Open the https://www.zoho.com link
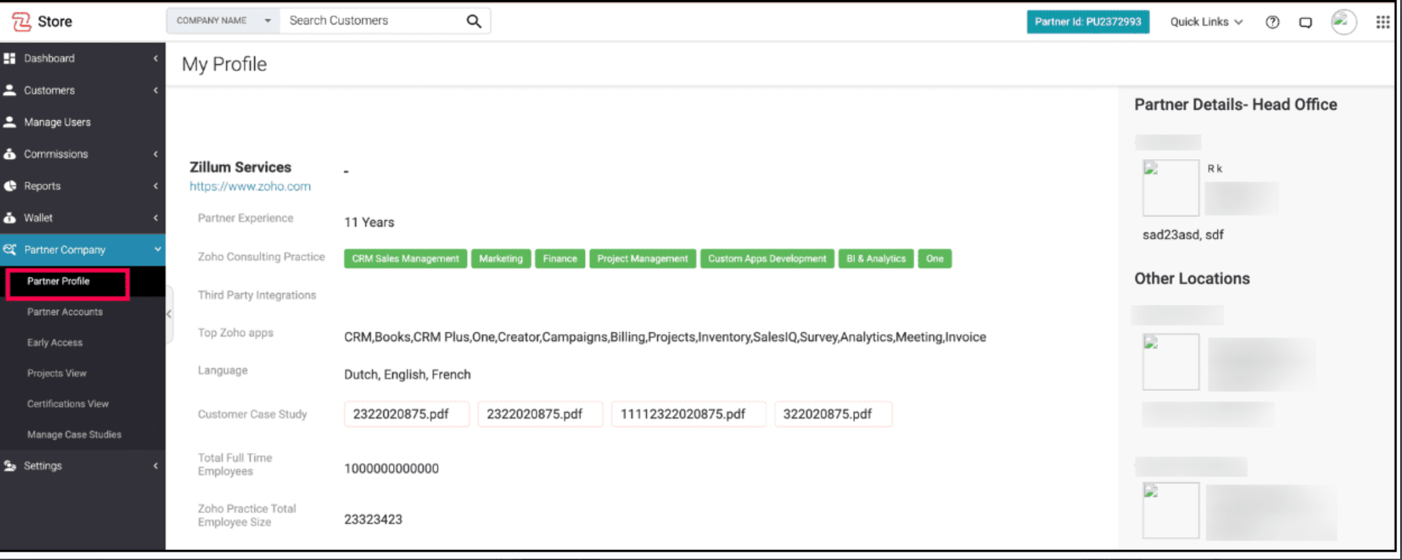 pos(250,186)
